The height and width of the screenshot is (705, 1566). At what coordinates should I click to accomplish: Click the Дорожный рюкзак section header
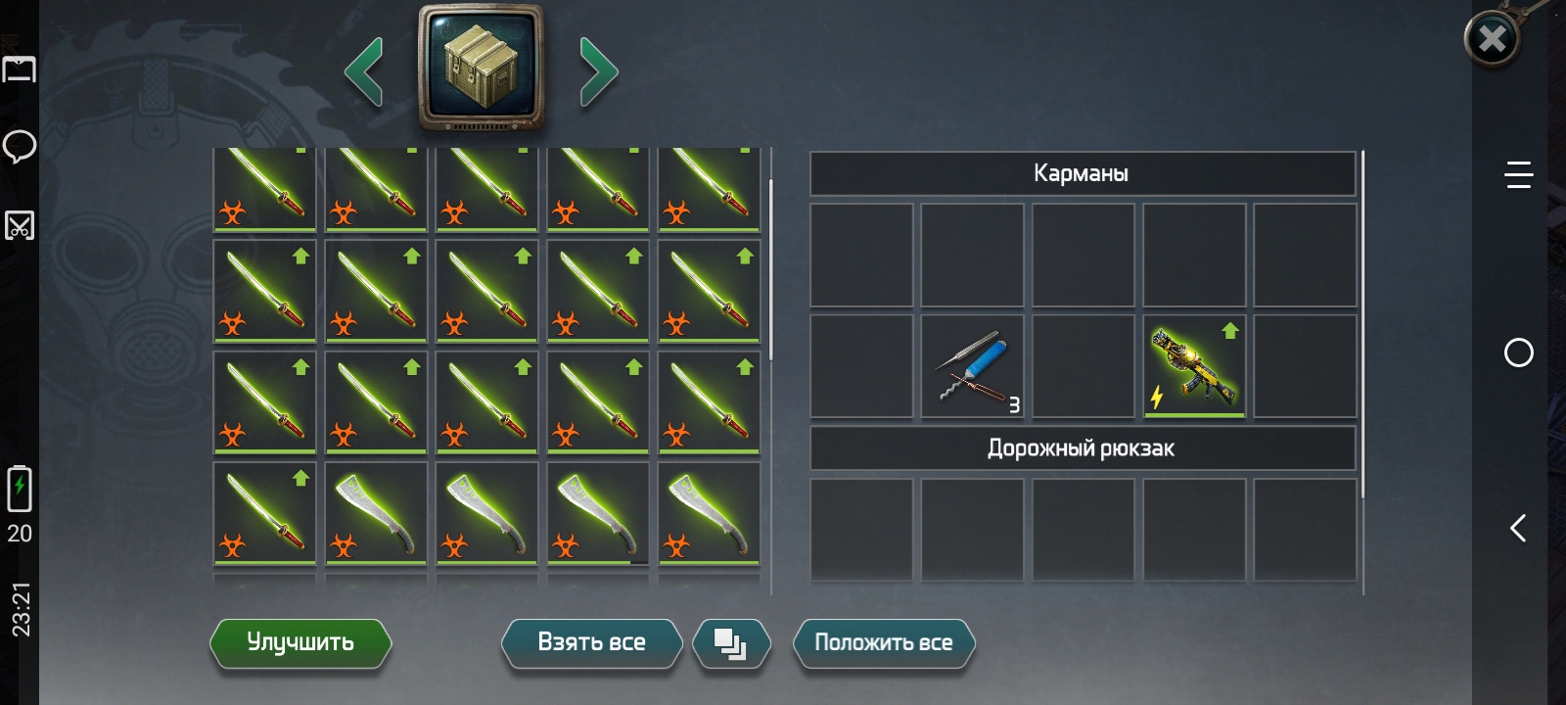(x=1082, y=448)
